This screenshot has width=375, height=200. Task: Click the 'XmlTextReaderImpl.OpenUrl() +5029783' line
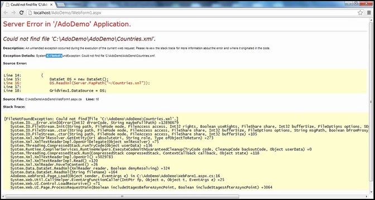click(62, 157)
